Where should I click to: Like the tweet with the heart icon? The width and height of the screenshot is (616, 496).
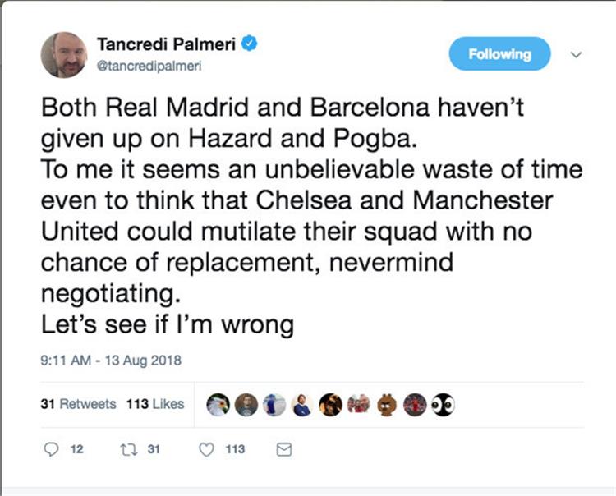[x=207, y=449]
